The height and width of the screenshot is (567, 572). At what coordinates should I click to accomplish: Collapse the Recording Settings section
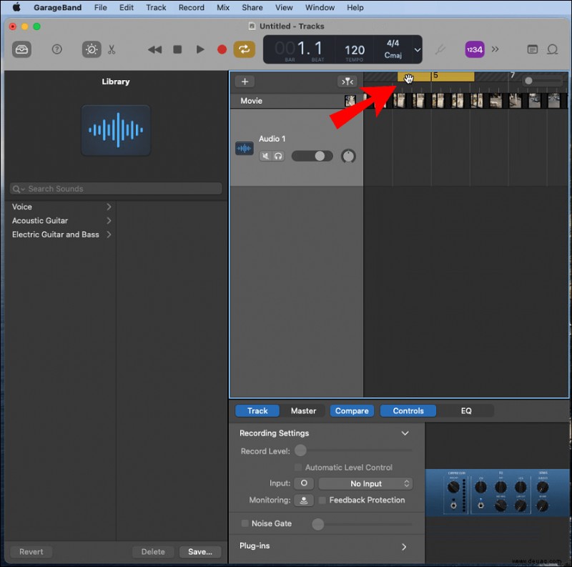pos(405,433)
